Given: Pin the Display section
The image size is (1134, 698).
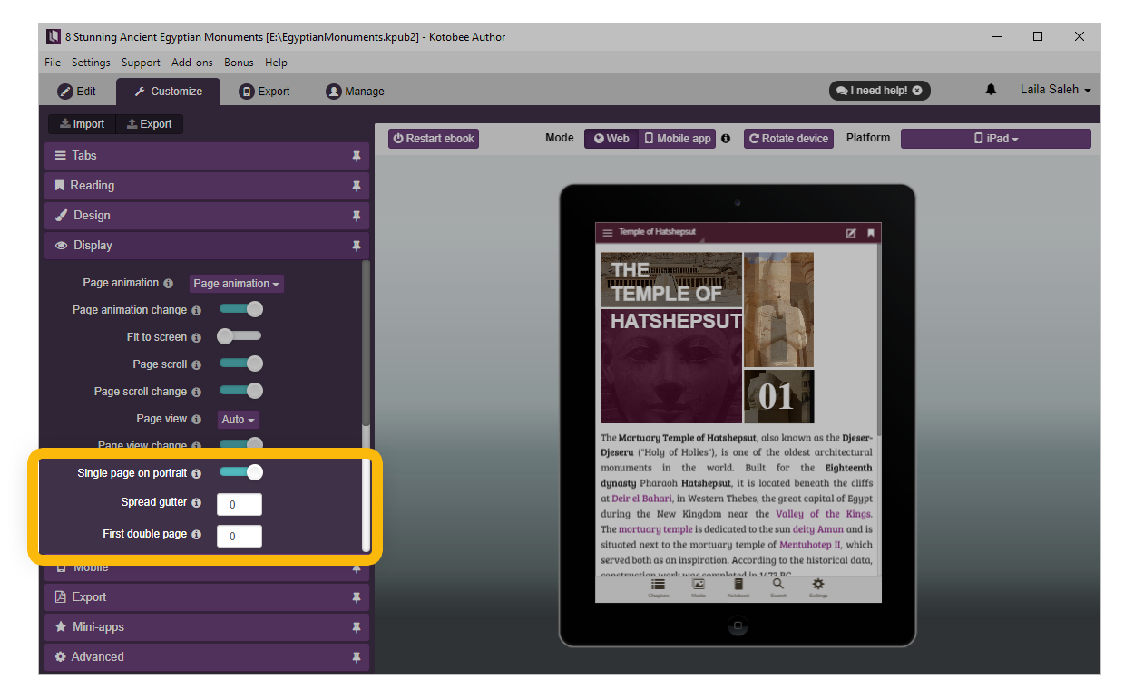Looking at the screenshot, I should pos(357,246).
